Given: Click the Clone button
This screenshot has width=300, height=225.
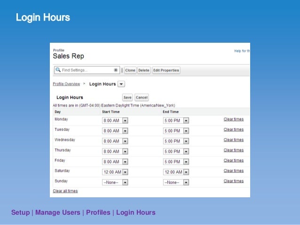Looking at the screenshot, I should click(x=130, y=70).
